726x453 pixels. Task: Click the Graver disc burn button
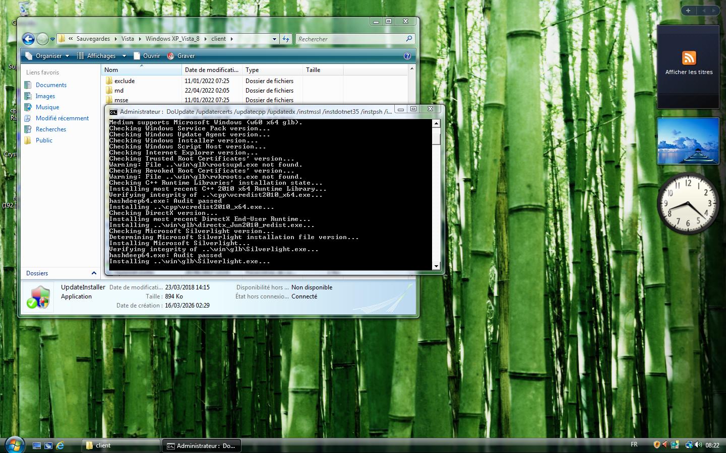pyautogui.click(x=181, y=56)
